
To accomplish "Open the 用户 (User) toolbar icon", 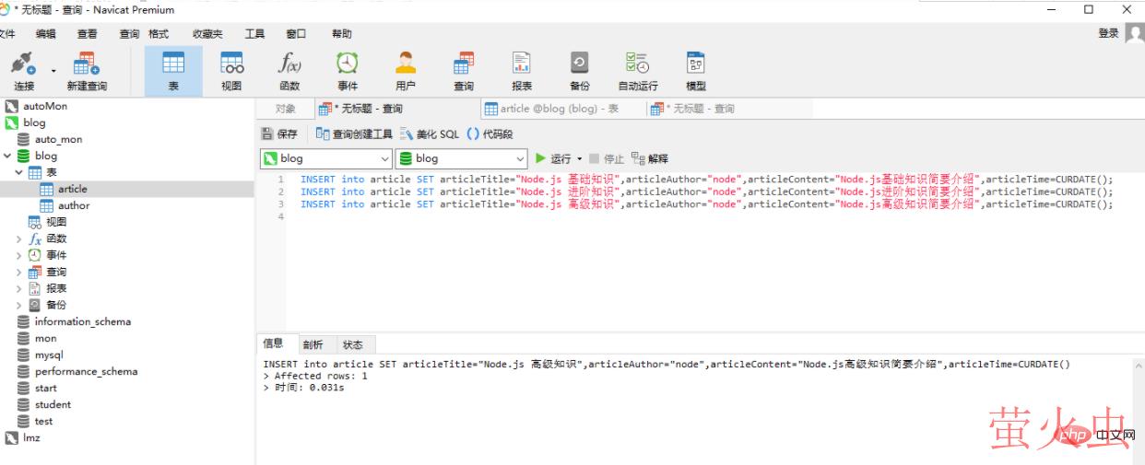I will (406, 71).
